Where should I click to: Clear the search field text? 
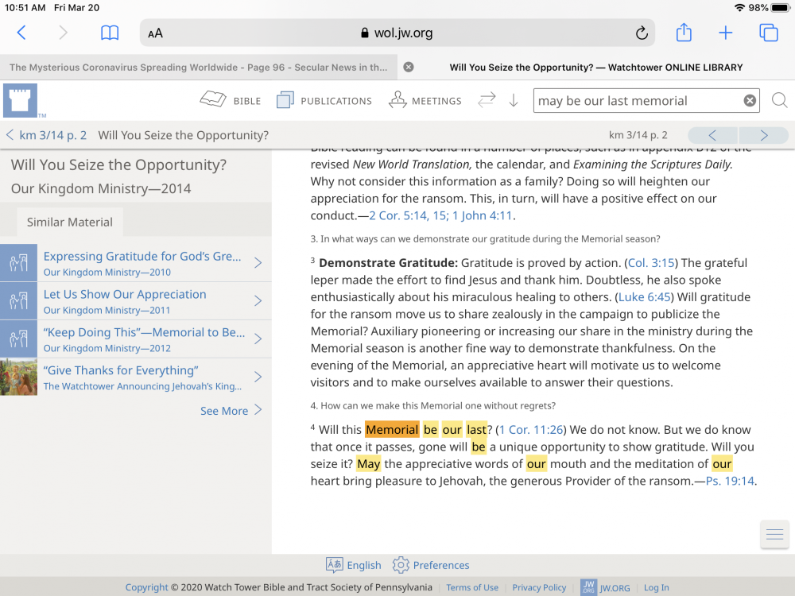pos(749,101)
